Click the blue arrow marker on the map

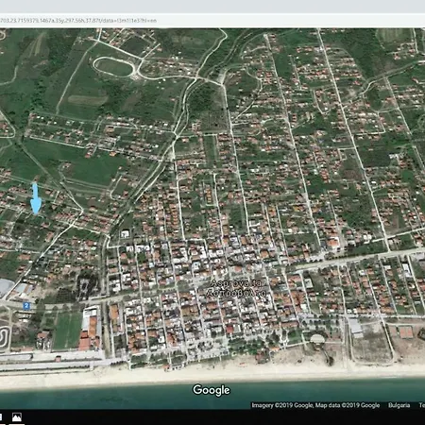point(36,198)
